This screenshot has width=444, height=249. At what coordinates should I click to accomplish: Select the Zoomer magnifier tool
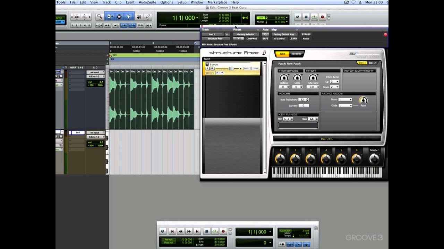100,16
